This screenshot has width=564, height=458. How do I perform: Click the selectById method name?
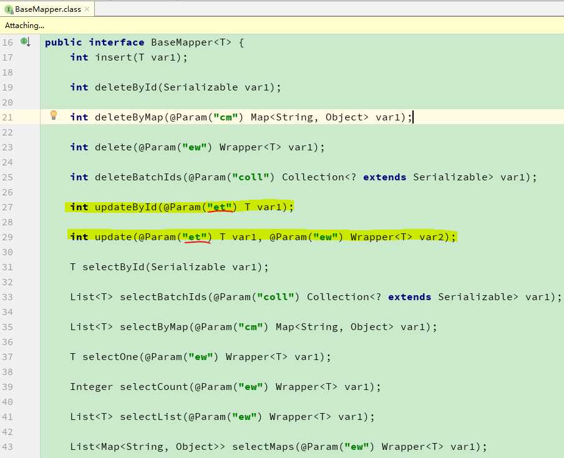click(113, 267)
